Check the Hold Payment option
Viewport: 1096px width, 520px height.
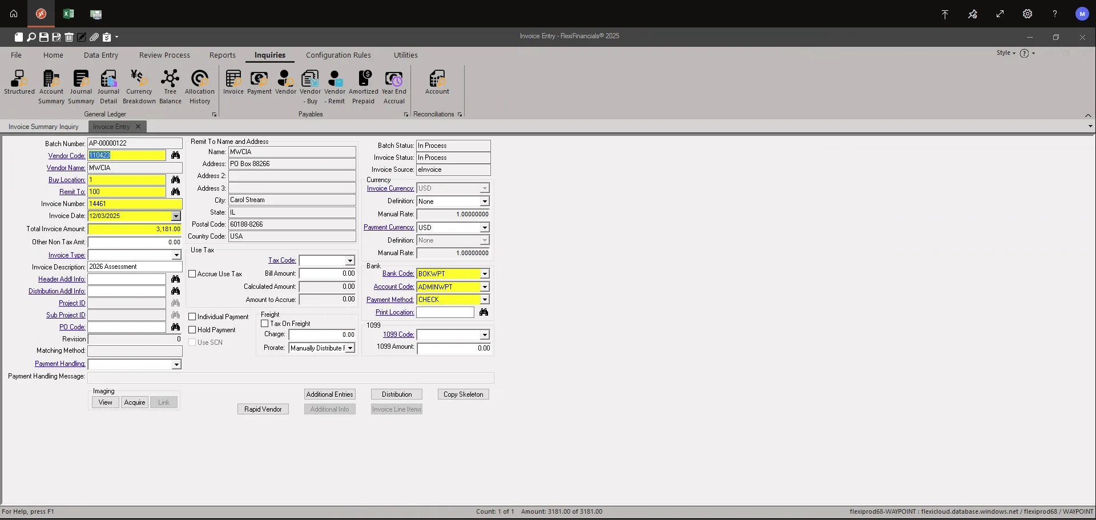192,329
